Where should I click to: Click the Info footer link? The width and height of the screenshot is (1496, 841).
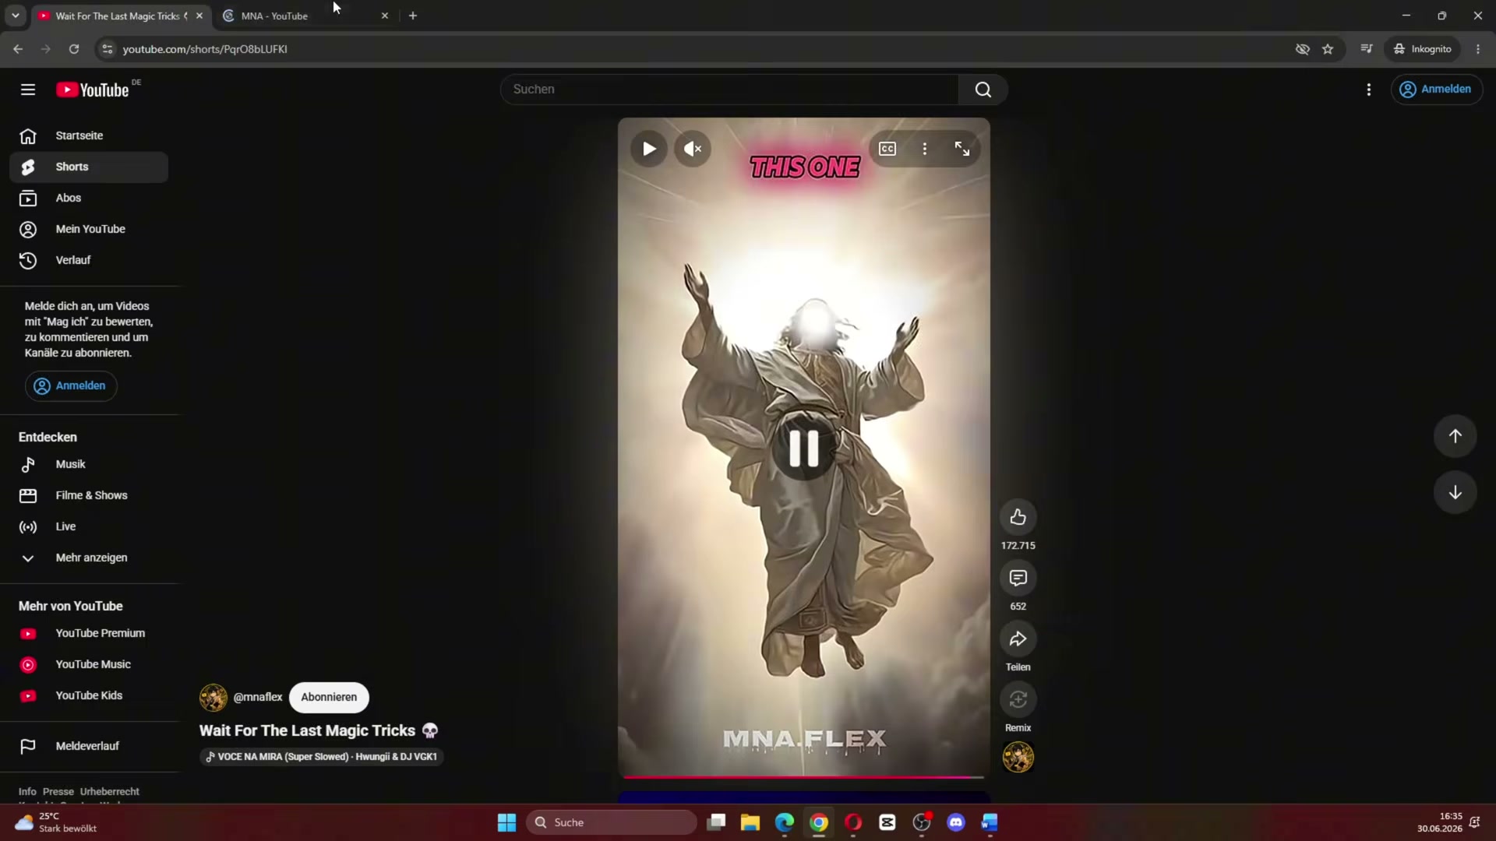pyautogui.click(x=27, y=791)
